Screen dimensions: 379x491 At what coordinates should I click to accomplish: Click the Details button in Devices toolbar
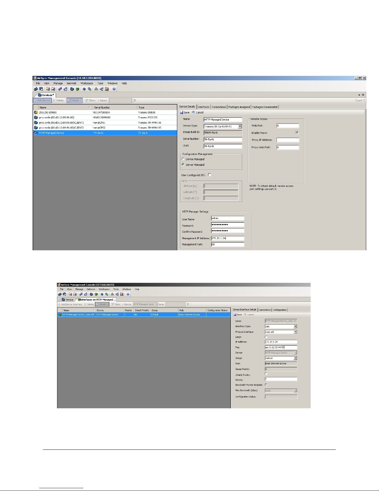[x=75, y=100]
